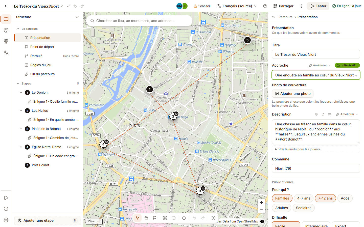This screenshot has height=227, width=364.
Task: Collapse the Le parcours section
Action: click(x=18, y=29)
